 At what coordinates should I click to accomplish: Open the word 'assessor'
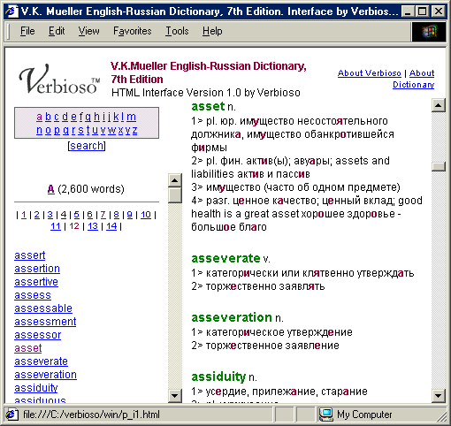click(x=38, y=335)
